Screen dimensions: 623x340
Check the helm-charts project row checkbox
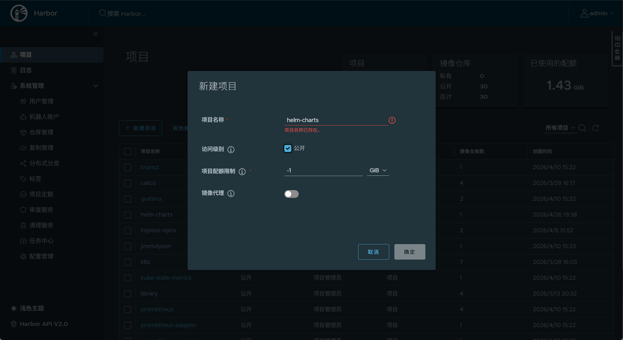click(128, 215)
